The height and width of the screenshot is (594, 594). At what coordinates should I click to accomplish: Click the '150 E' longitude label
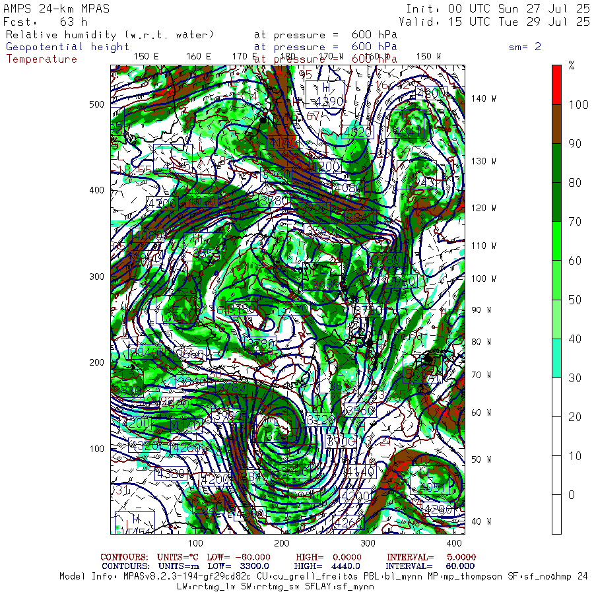(147, 57)
